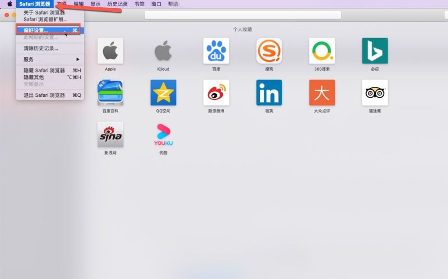Open the 历史记录 menu

pyautogui.click(x=118, y=4)
